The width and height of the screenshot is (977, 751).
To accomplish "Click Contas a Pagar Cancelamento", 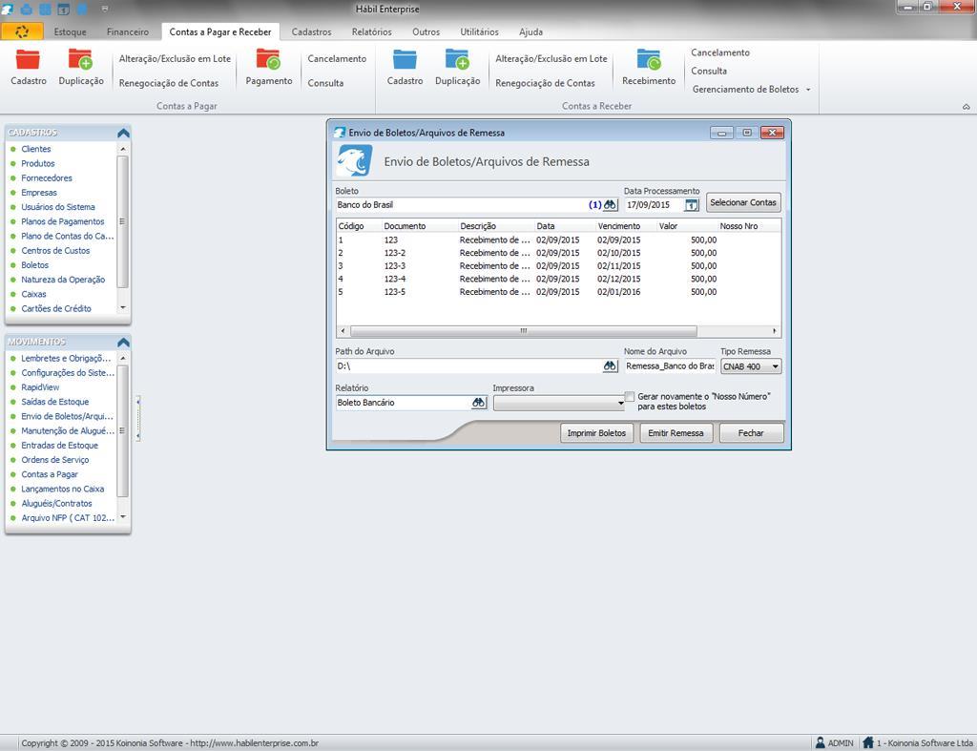I will pyautogui.click(x=337, y=58).
